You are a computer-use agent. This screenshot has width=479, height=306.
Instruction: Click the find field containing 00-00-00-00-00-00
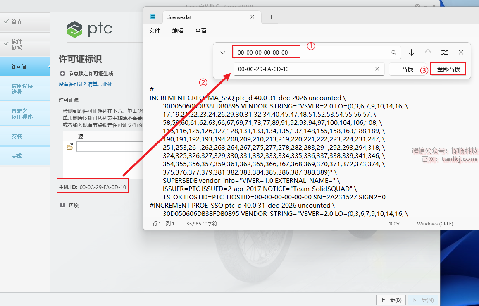pyautogui.click(x=310, y=53)
